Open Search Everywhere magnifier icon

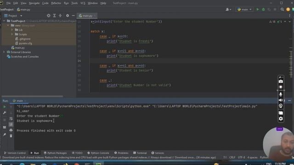[282, 9]
